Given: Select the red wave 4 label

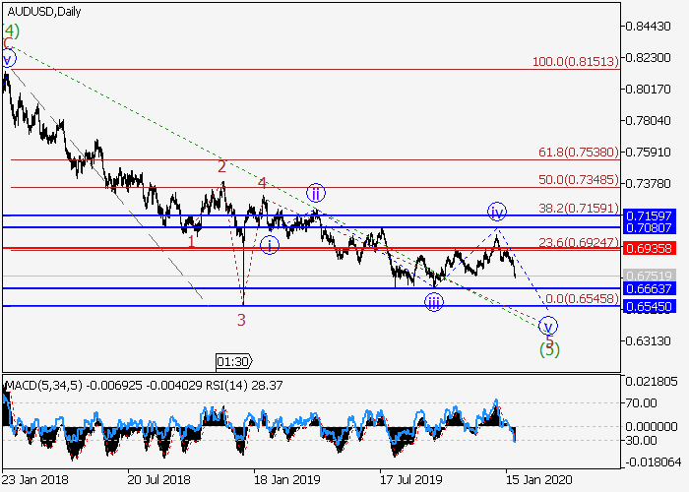Looking at the screenshot, I should pos(262,183).
